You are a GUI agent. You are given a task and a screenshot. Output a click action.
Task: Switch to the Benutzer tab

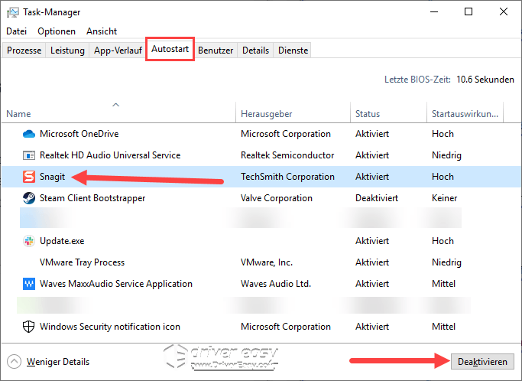tap(216, 50)
